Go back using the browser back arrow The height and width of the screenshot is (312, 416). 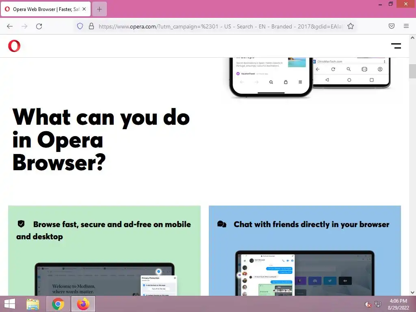(x=10, y=26)
